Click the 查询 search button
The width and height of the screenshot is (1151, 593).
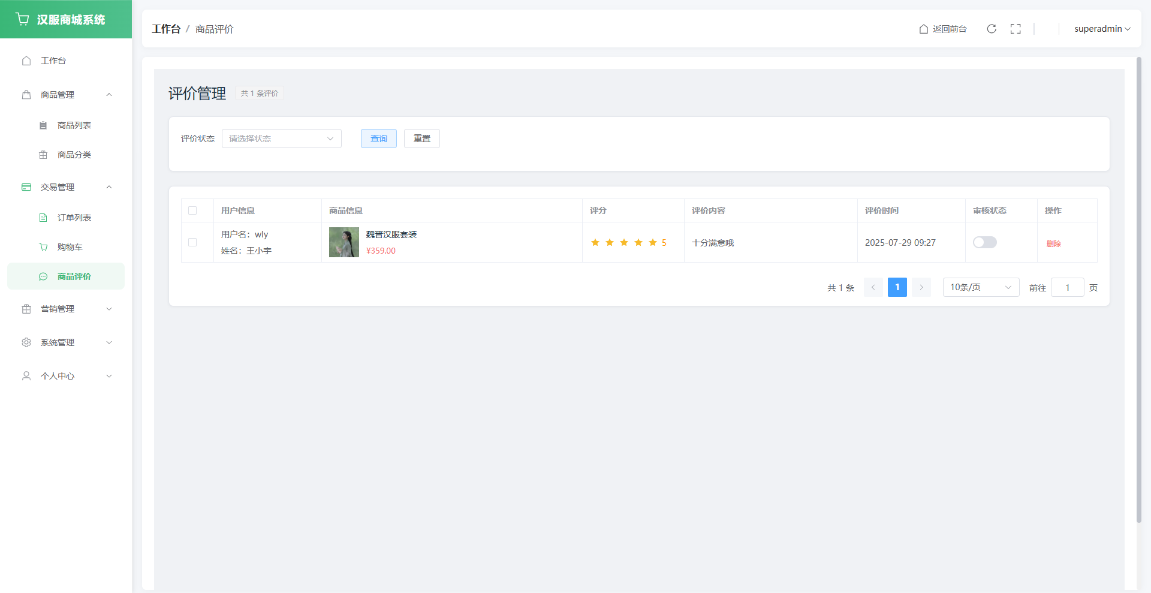(x=378, y=139)
